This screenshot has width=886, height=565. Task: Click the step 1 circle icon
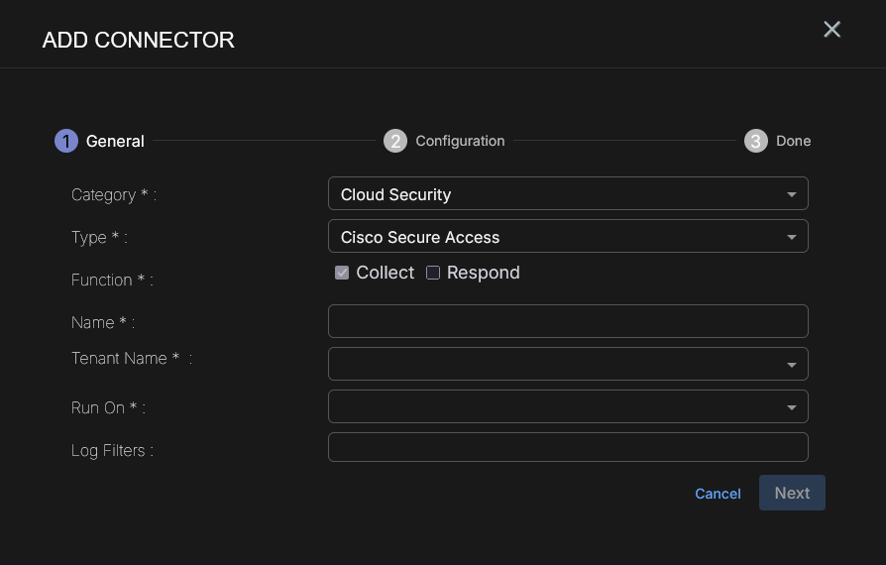click(x=65, y=141)
